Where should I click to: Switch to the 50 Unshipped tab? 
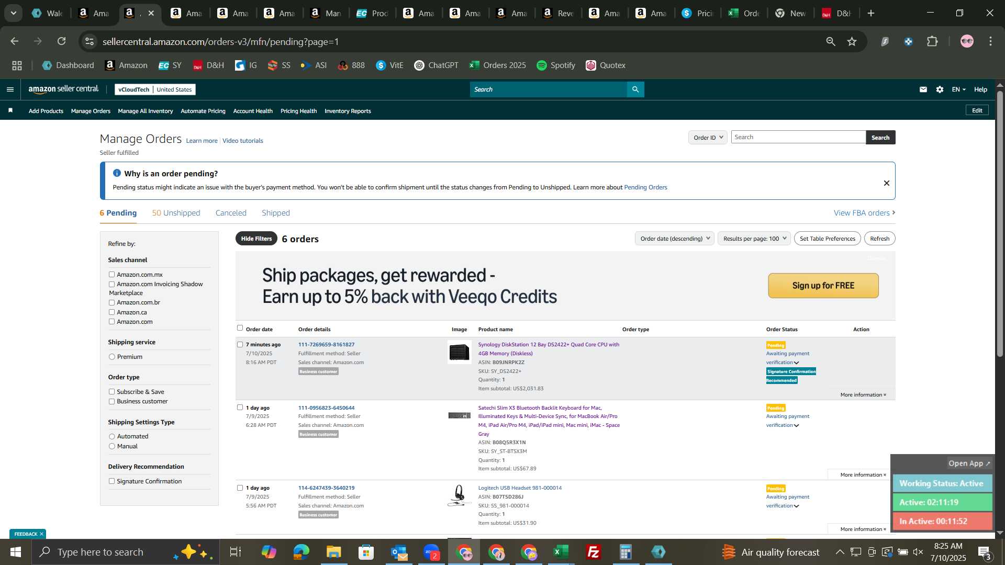click(176, 213)
